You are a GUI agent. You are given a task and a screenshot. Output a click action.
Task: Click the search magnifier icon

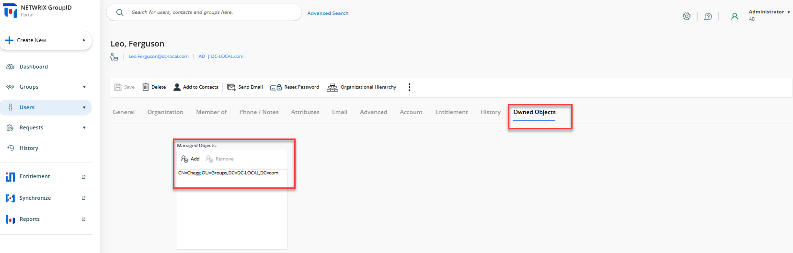120,12
